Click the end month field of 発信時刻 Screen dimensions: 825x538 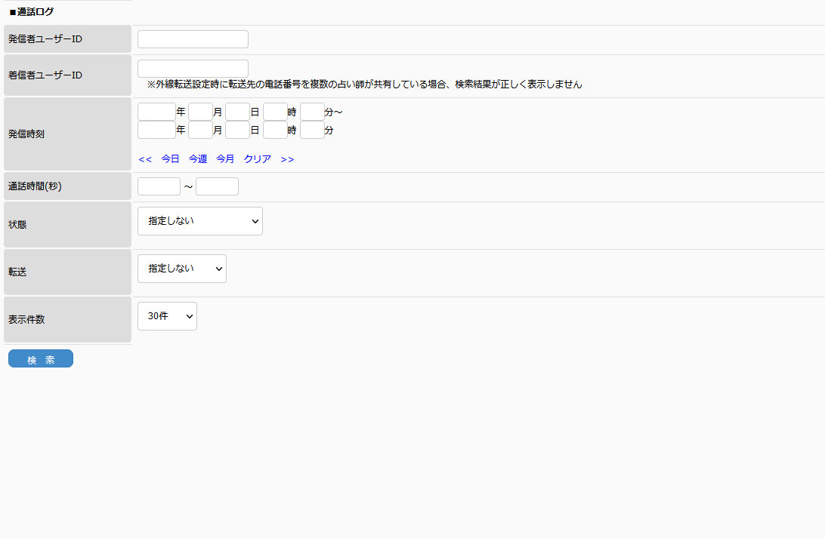click(x=200, y=130)
